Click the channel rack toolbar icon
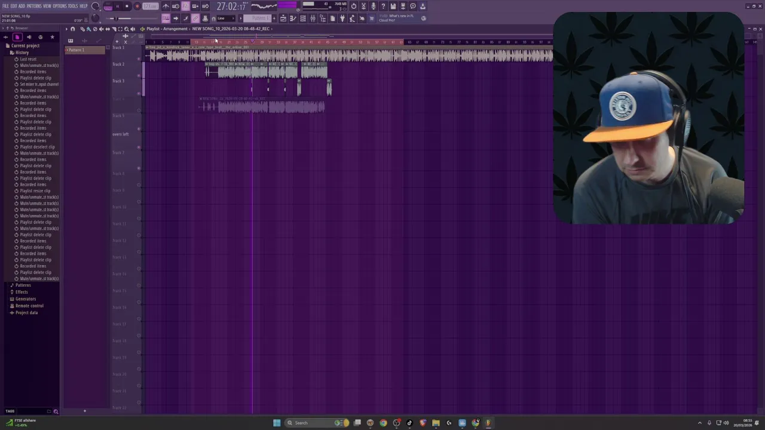 303,19
